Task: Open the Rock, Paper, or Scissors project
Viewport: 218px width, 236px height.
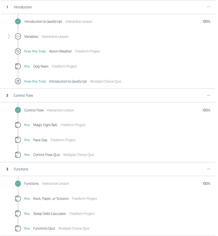Action: 51,199
